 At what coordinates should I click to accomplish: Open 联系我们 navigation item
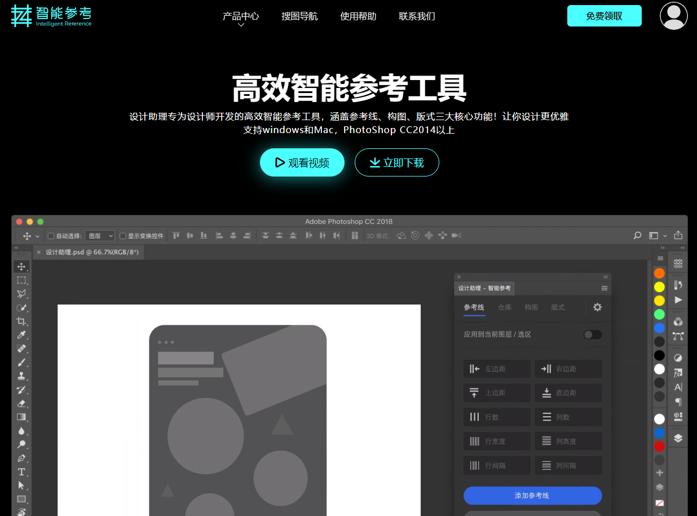pyautogui.click(x=417, y=16)
